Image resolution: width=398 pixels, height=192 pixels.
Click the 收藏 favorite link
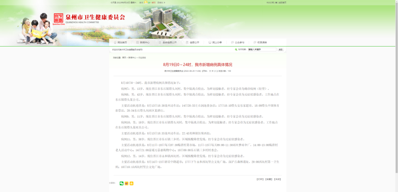coord(269,179)
